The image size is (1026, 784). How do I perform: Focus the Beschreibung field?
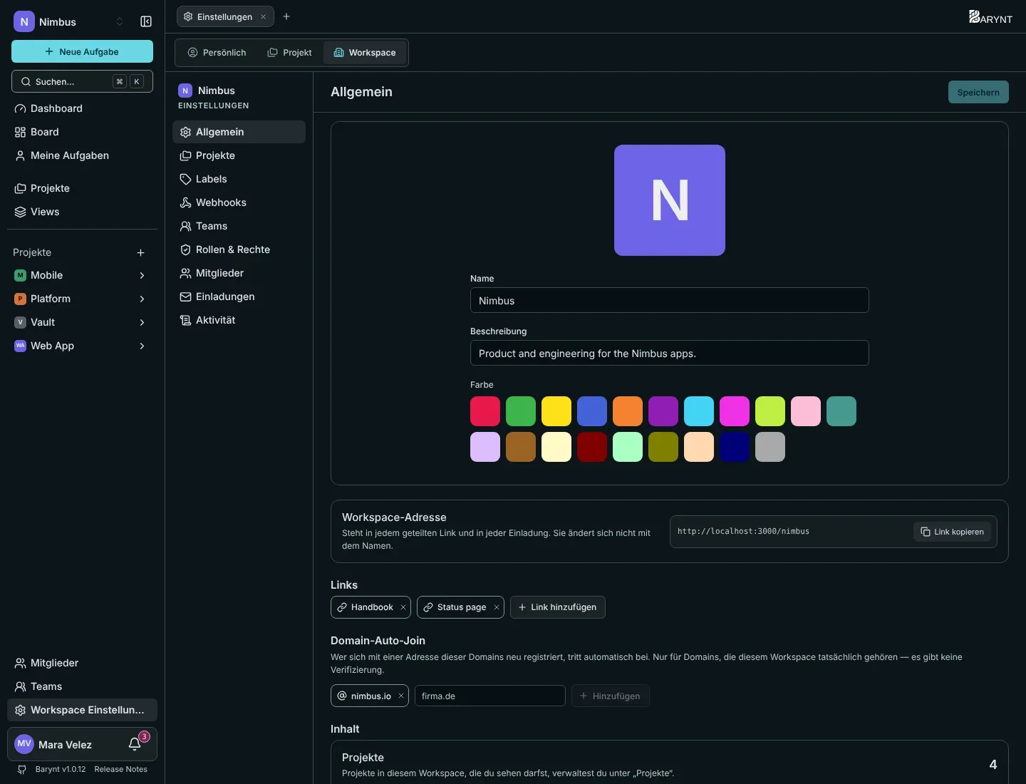click(x=670, y=353)
